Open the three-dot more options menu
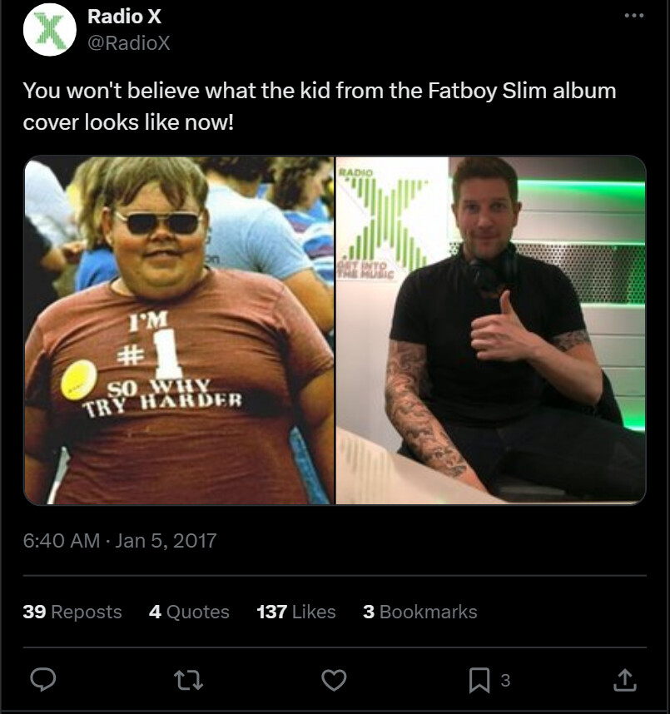 635,17
